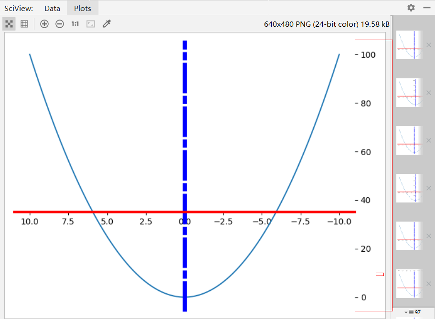
Task: Select the color picker pipette tool
Action: (106, 23)
